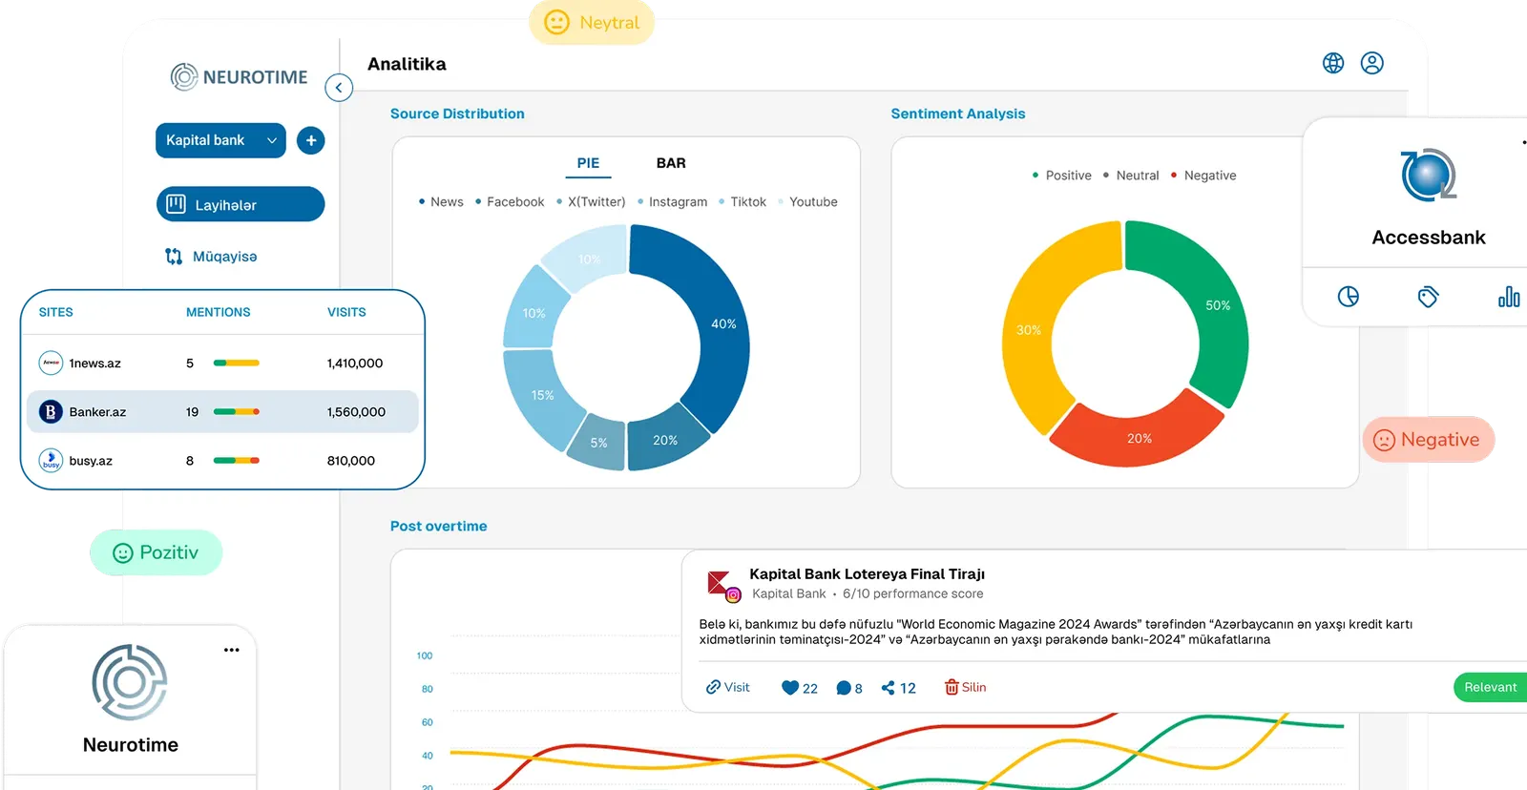Click the 1news.az sentiment bar
Screen dimensions: 1527x790
click(x=237, y=364)
